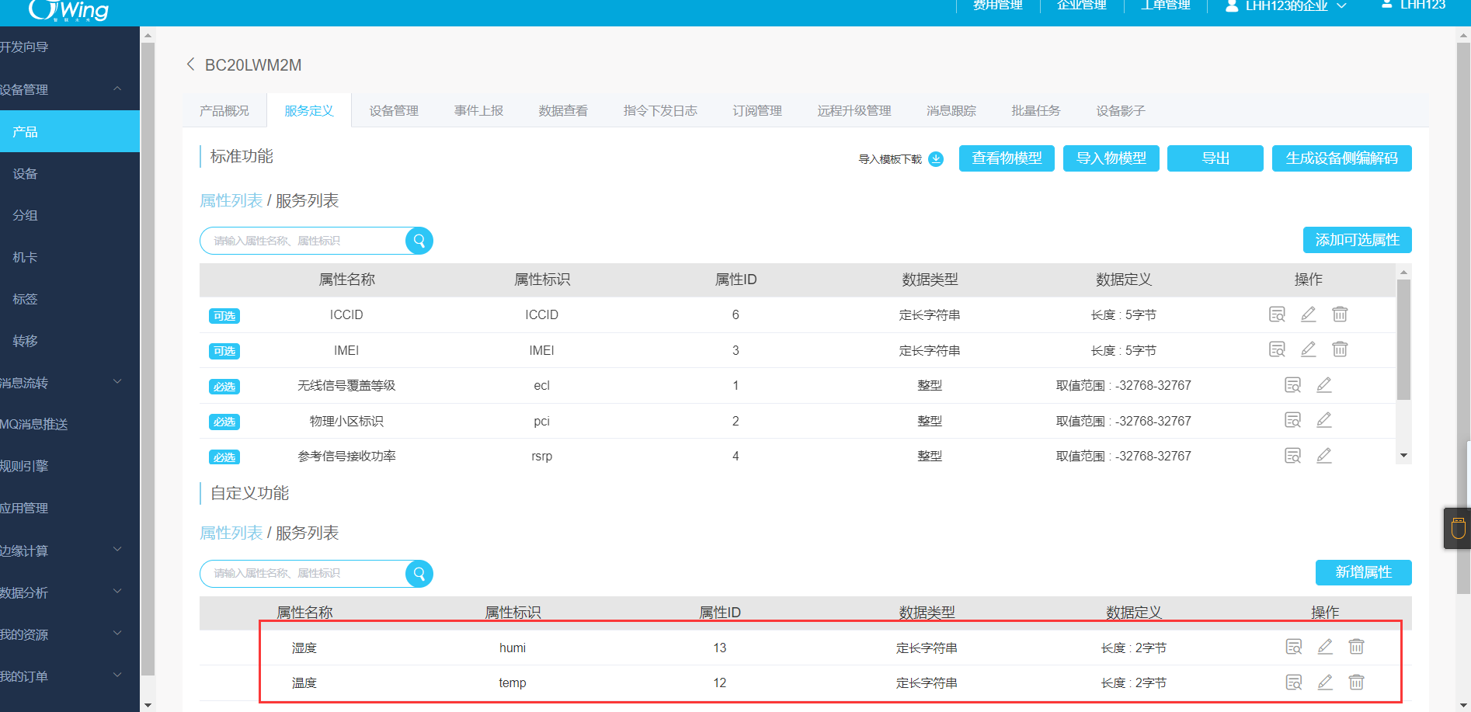Screen dimensions: 1471x712
Task: Click the pencil icon in IMEI row
Action: click(1309, 349)
